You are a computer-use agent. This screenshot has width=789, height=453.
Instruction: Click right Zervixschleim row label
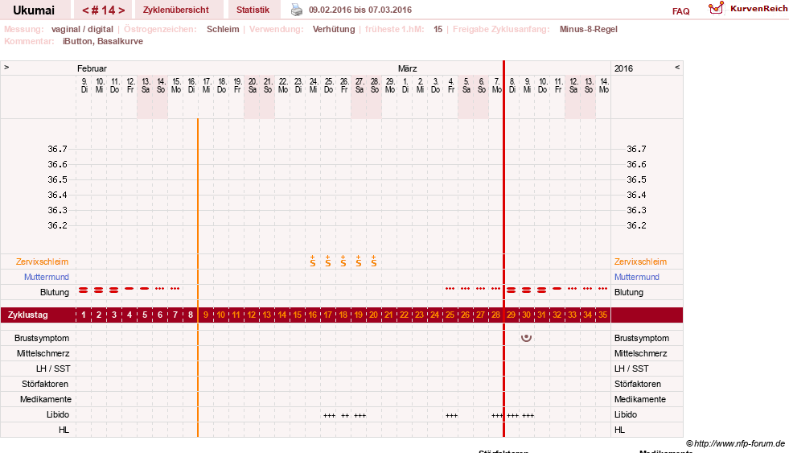(640, 262)
